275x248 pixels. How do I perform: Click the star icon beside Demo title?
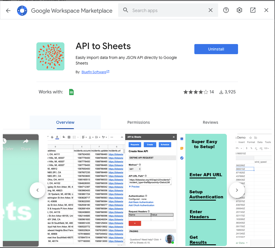click(250, 138)
